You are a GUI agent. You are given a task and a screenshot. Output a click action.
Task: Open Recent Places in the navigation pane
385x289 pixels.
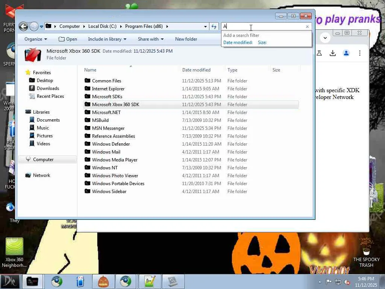pyautogui.click(x=50, y=96)
